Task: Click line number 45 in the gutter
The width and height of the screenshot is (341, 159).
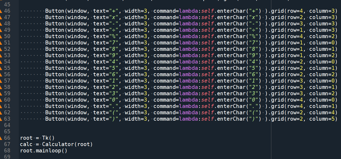Action: tap(7, 4)
